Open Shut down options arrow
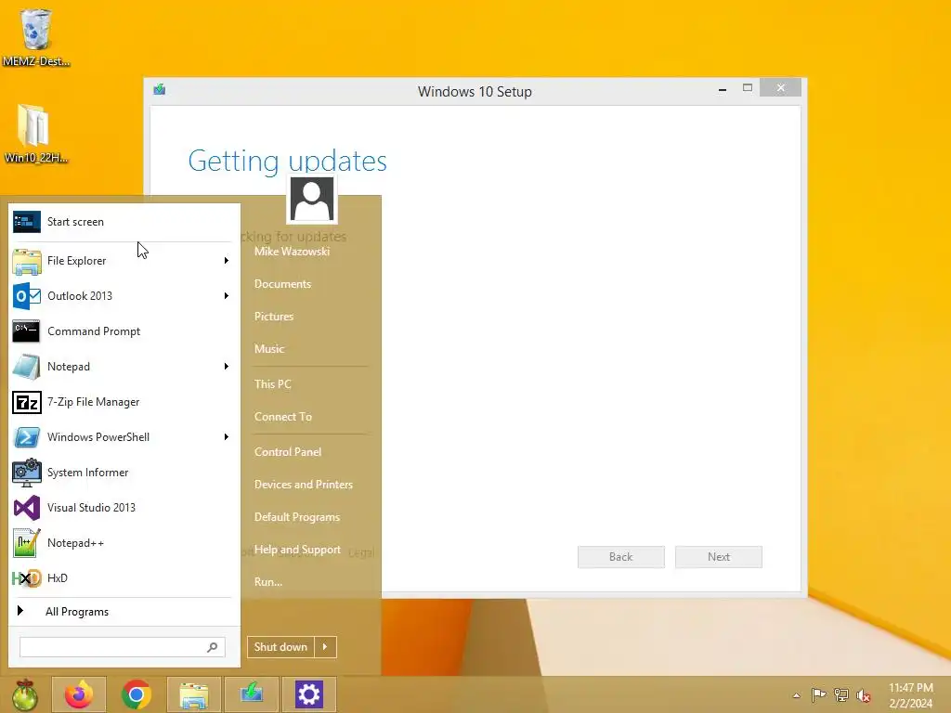The height and width of the screenshot is (713, 951). click(x=326, y=647)
